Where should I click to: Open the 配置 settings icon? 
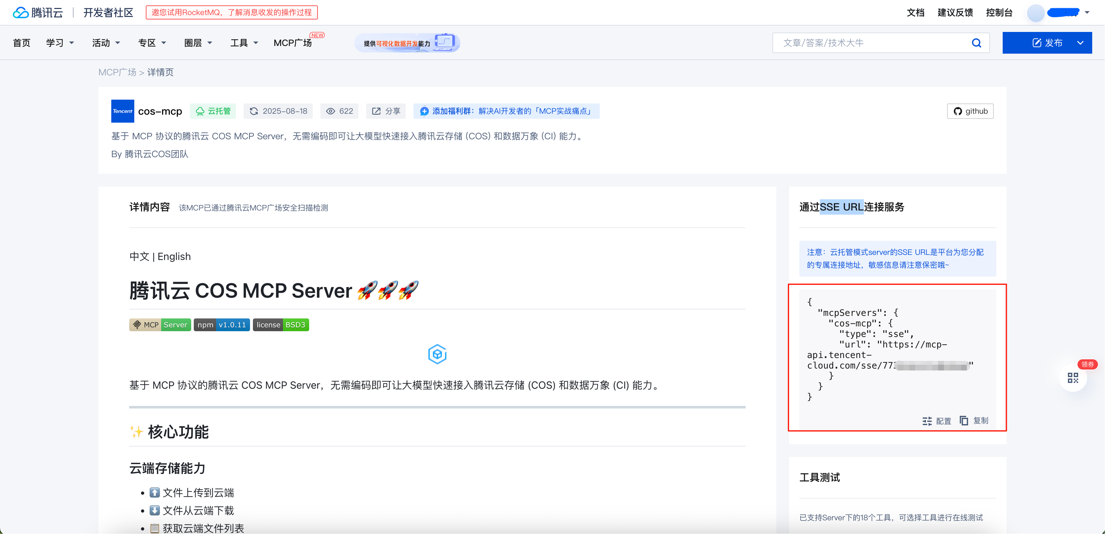click(927, 421)
